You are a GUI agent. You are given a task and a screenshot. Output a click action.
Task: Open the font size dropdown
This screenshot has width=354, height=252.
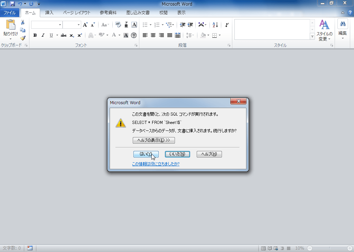pyautogui.click(x=78, y=25)
